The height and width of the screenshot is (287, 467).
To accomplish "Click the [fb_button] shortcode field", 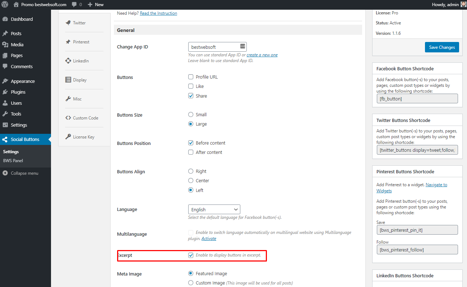I will click(x=417, y=99).
